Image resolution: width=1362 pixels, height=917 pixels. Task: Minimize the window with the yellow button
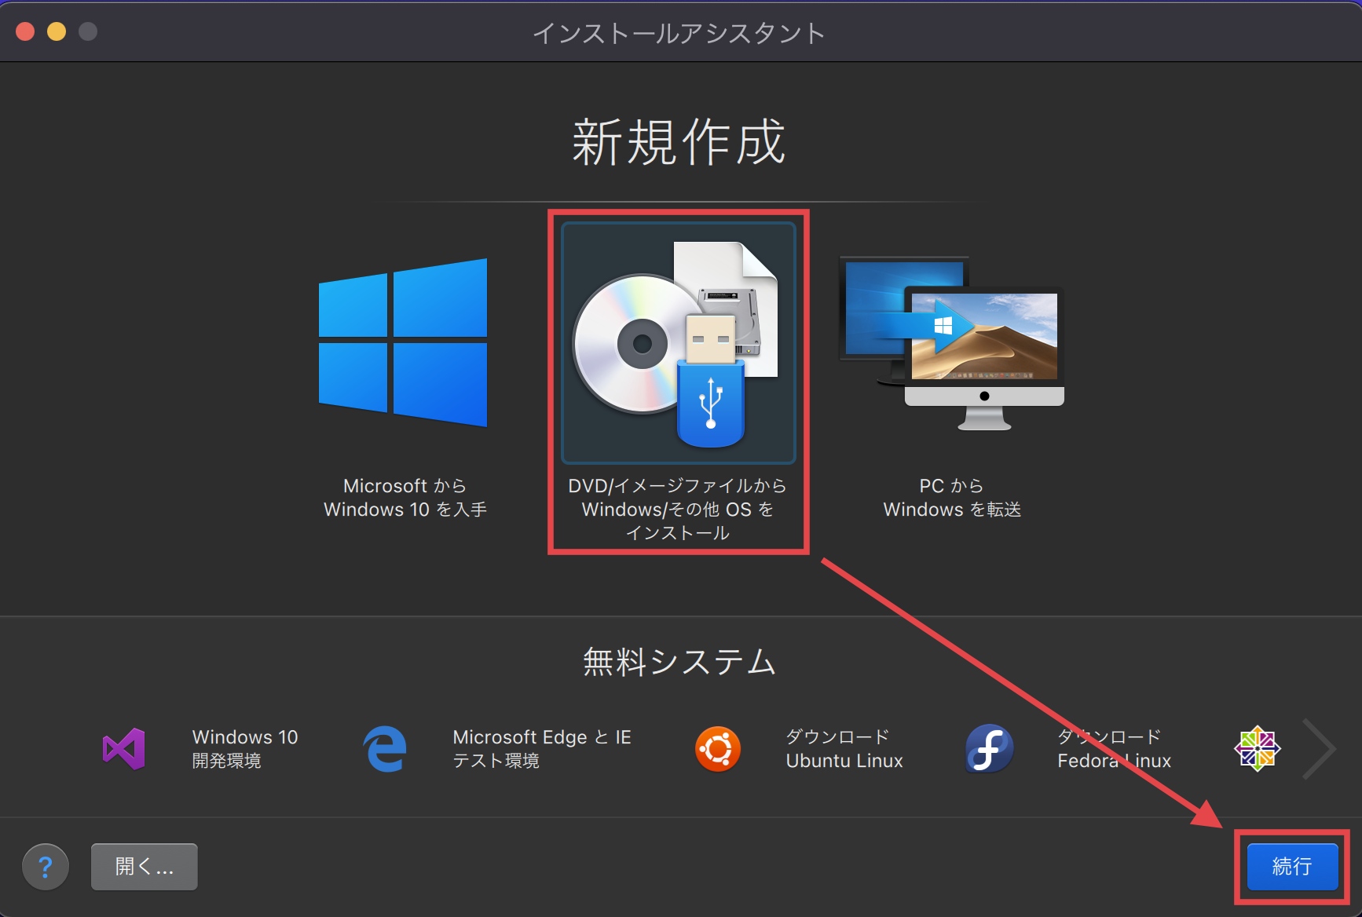coord(57,31)
